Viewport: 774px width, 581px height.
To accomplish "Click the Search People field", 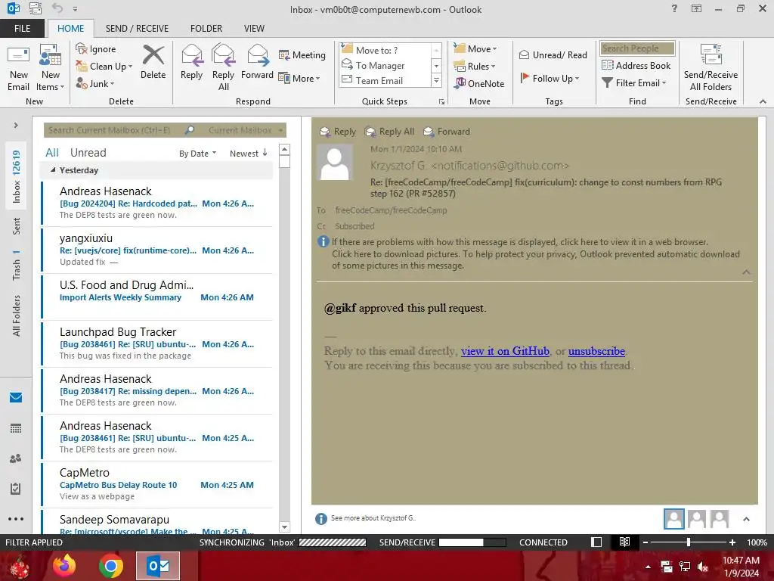I will click(x=637, y=48).
